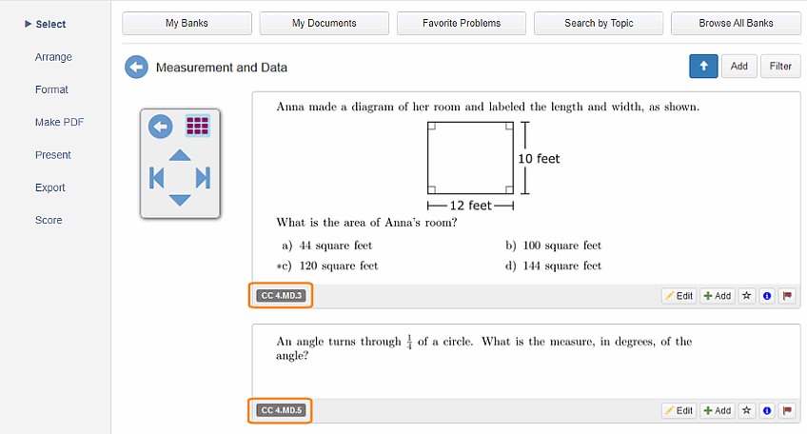This screenshot has height=434, width=807.
Task: Favorite the angle problem with star icon
Action: click(x=746, y=410)
